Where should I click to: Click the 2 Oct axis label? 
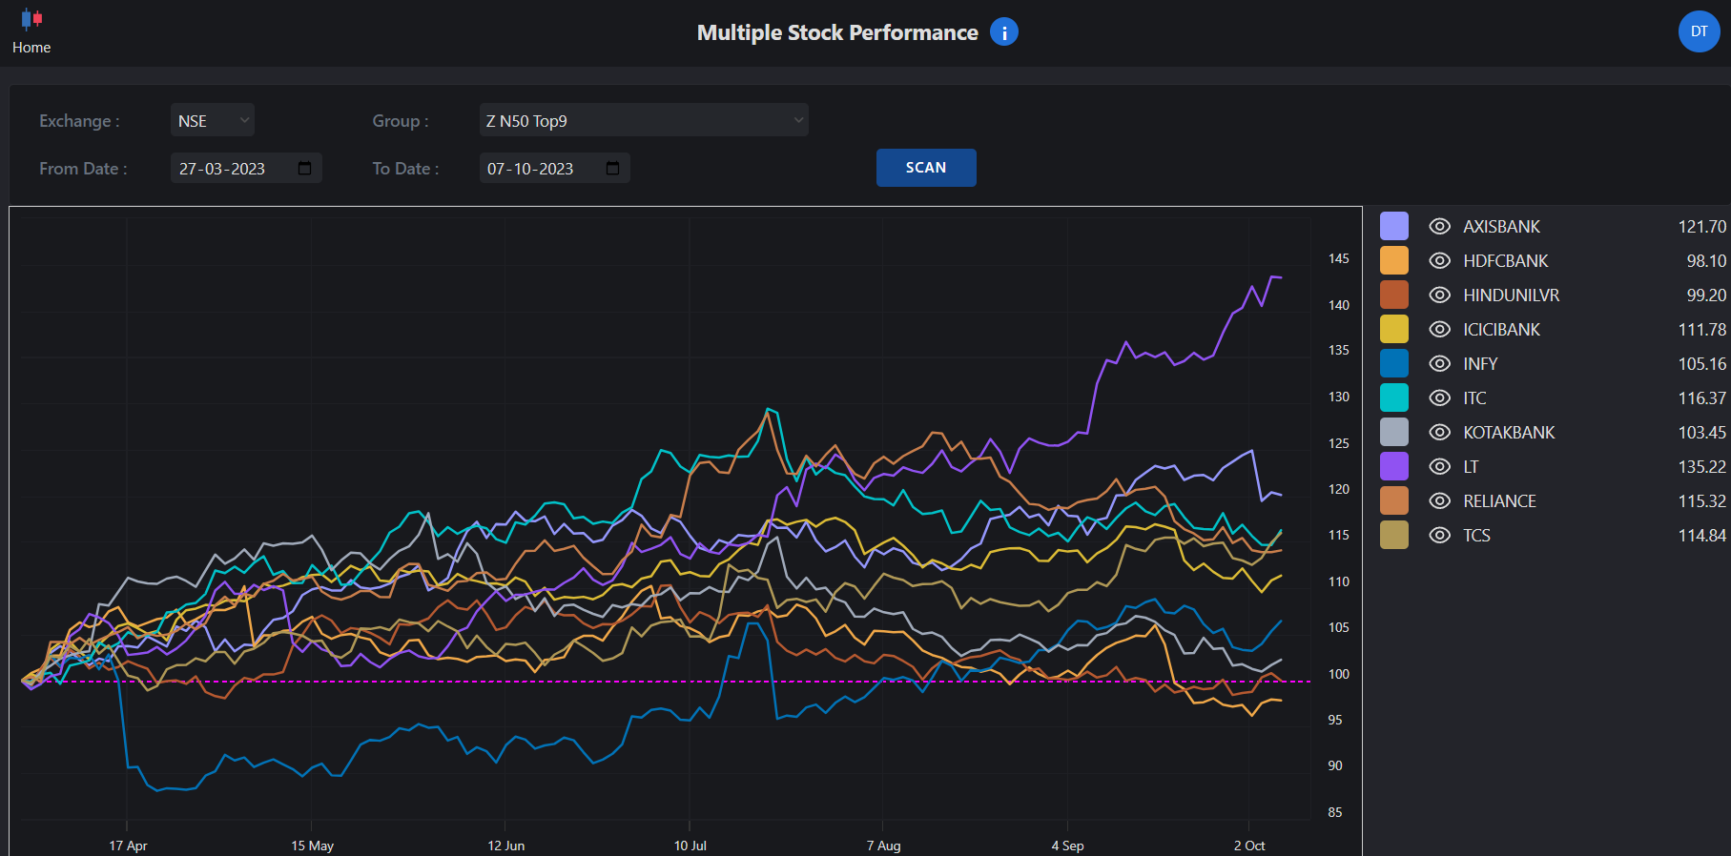[x=1249, y=846]
